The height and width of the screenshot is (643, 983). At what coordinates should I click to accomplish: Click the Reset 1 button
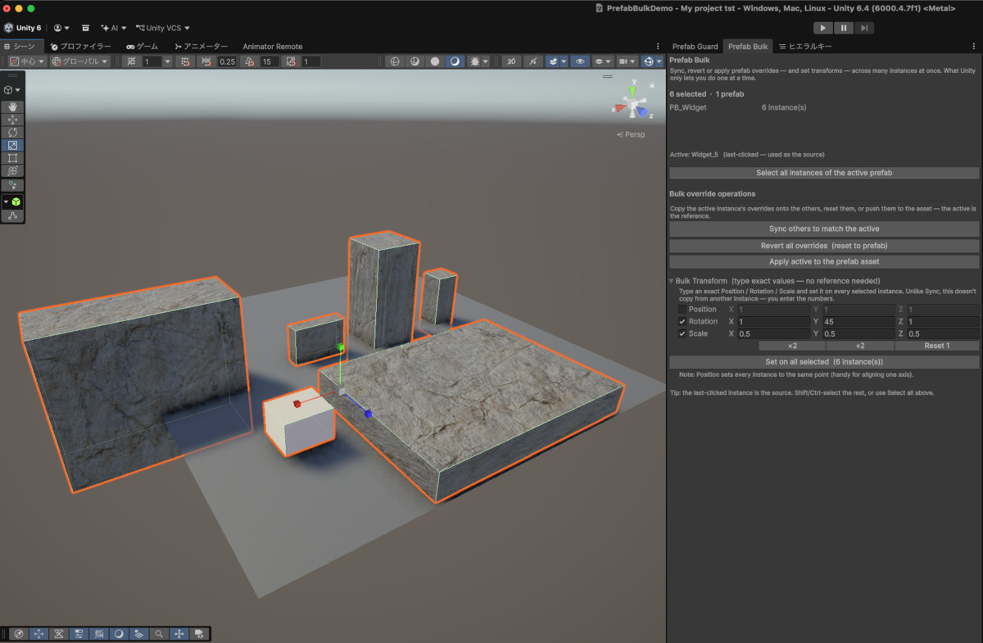936,346
